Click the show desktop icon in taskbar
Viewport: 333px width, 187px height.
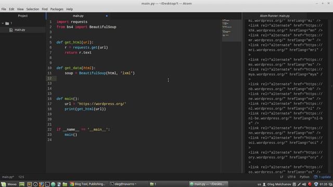click(x=22, y=184)
